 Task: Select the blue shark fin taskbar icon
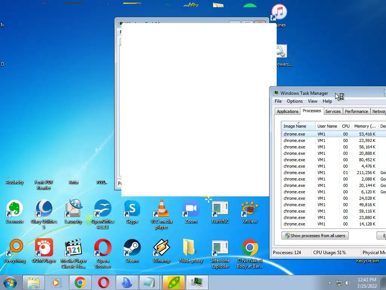click(127, 282)
